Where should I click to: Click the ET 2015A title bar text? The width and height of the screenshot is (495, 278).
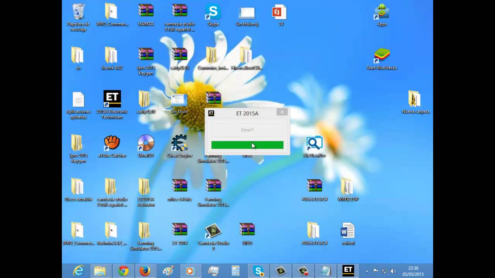click(x=247, y=113)
